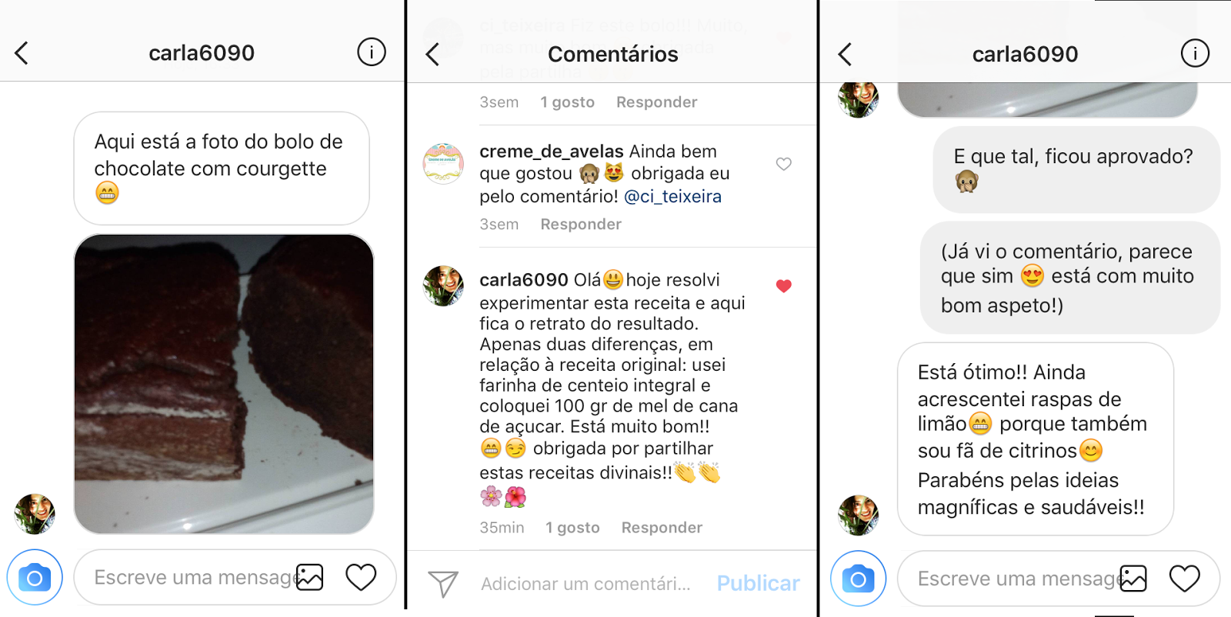The width and height of the screenshot is (1231, 617).
Task: Tap the paper plane share icon
Action: click(x=443, y=584)
